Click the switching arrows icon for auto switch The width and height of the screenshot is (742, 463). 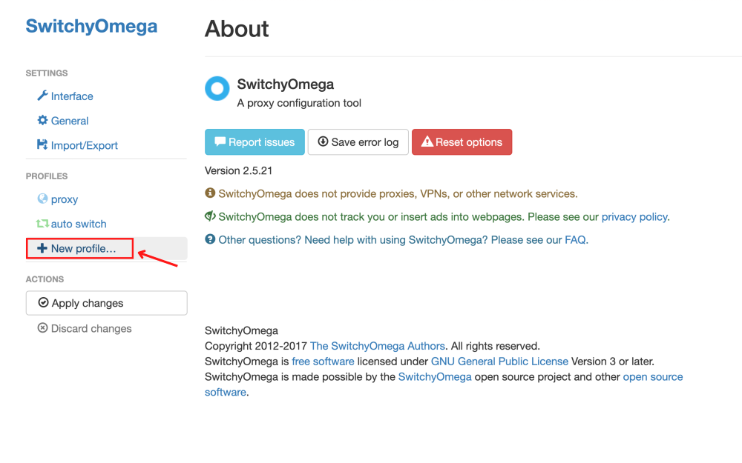45,224
